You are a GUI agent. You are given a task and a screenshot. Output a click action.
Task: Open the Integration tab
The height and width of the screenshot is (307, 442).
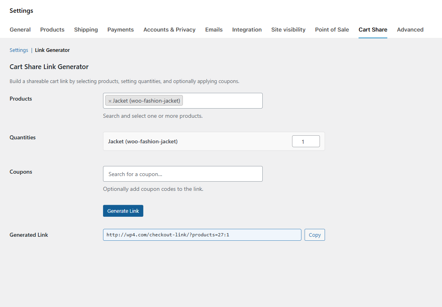coord(247,30)
